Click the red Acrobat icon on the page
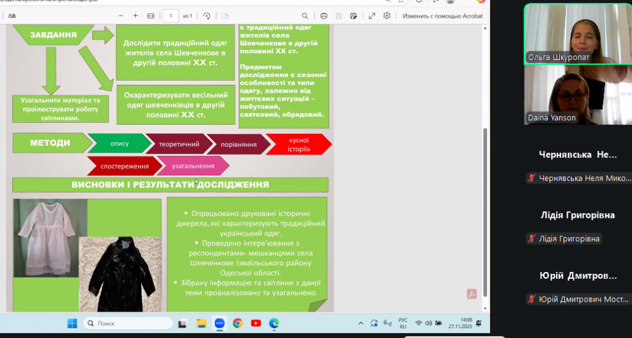This screenshot has height=338, width=632. (x=472, y=294)
